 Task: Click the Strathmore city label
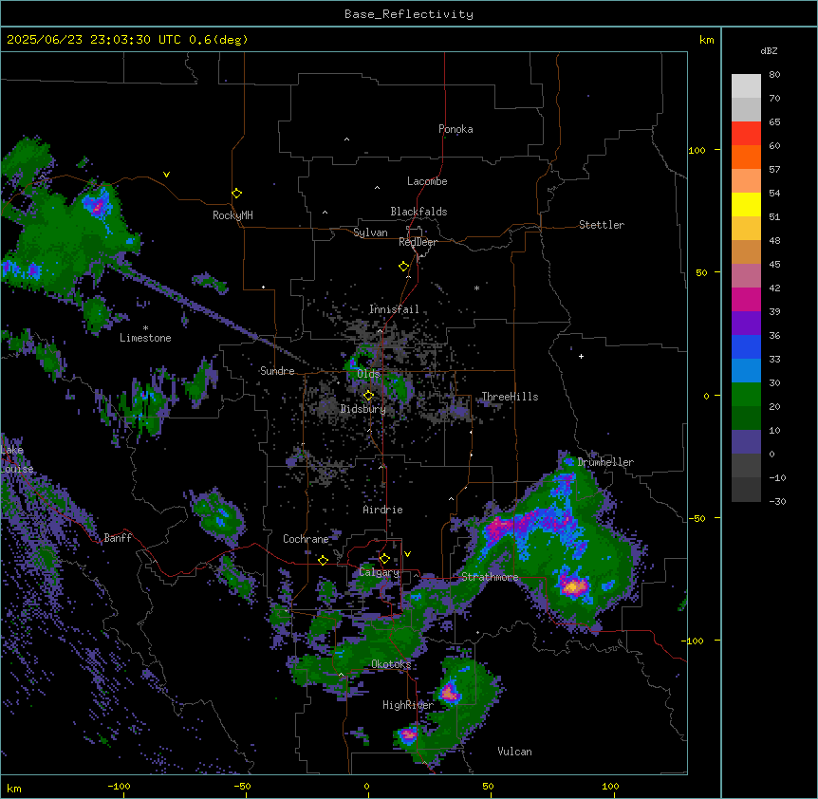[490, 577]
